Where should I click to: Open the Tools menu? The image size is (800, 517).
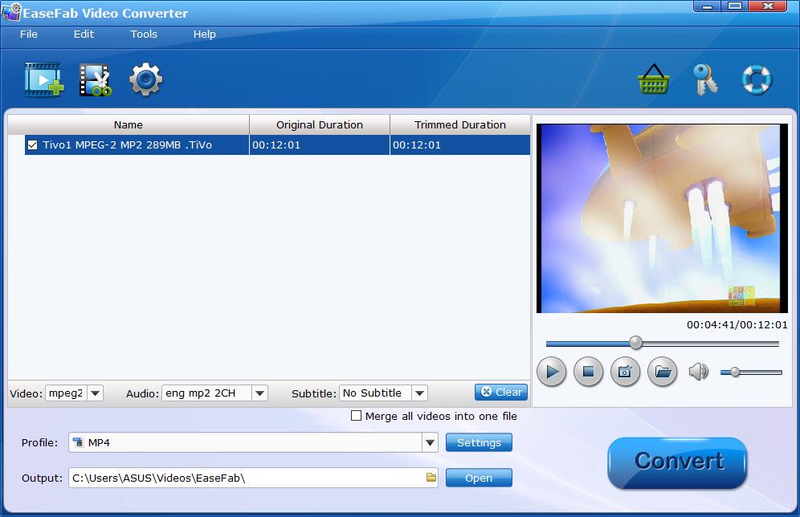pyautogui.click(x=144, y=35)
